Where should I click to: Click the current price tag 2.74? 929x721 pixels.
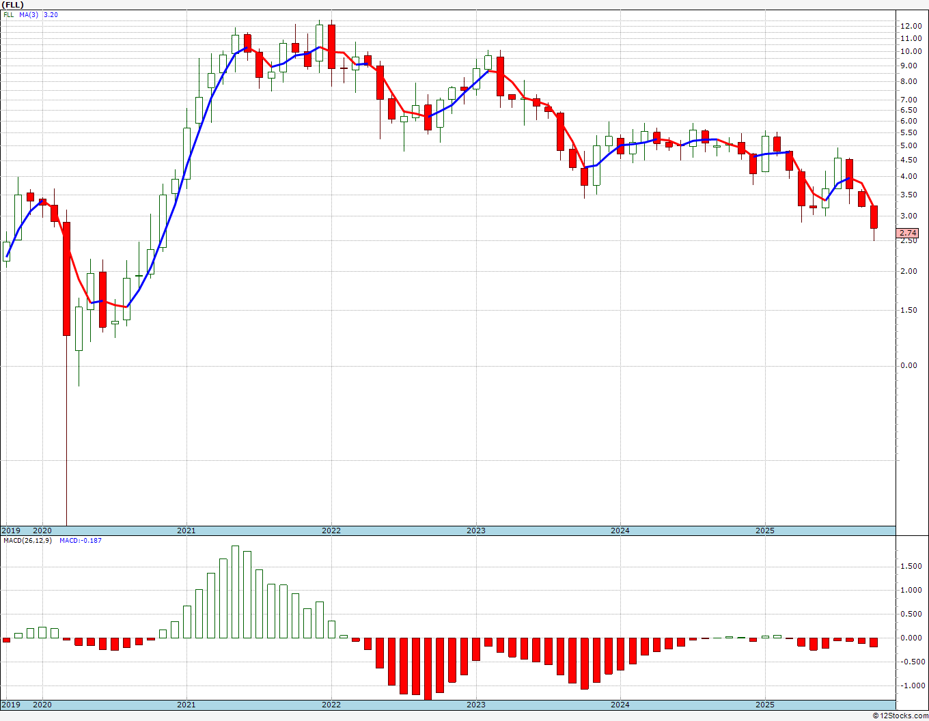coord(909,234)
